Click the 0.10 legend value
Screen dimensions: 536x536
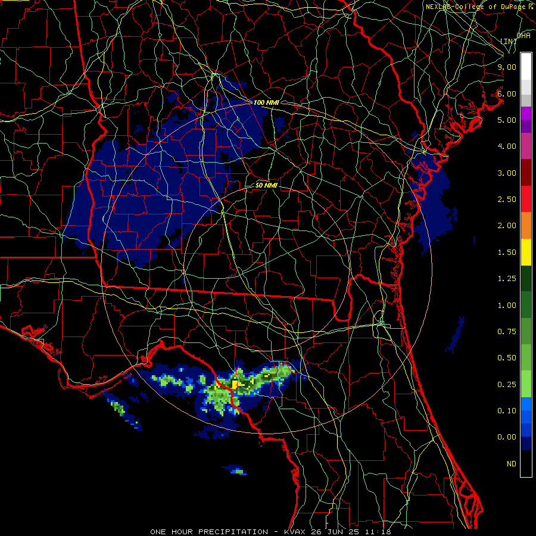507,410
